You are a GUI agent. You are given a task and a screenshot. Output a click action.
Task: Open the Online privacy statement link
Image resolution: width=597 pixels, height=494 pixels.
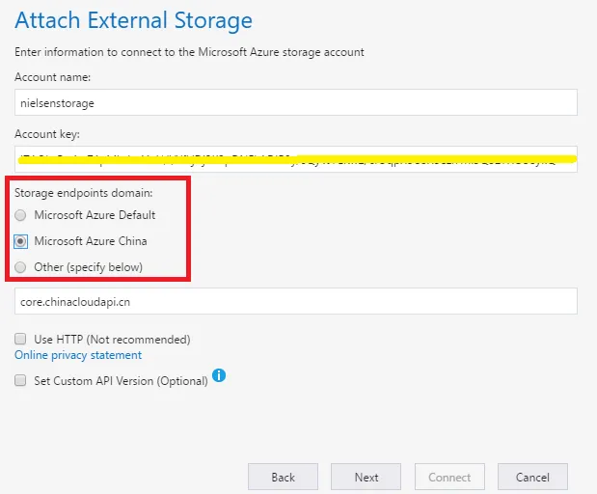tap(78, 355)
